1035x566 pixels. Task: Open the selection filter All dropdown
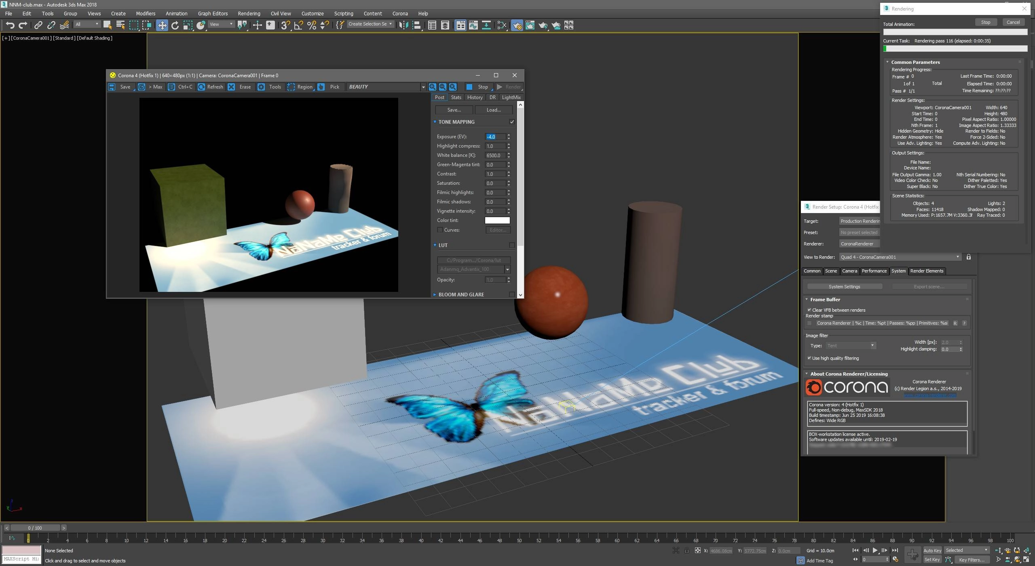pos(87,24)
